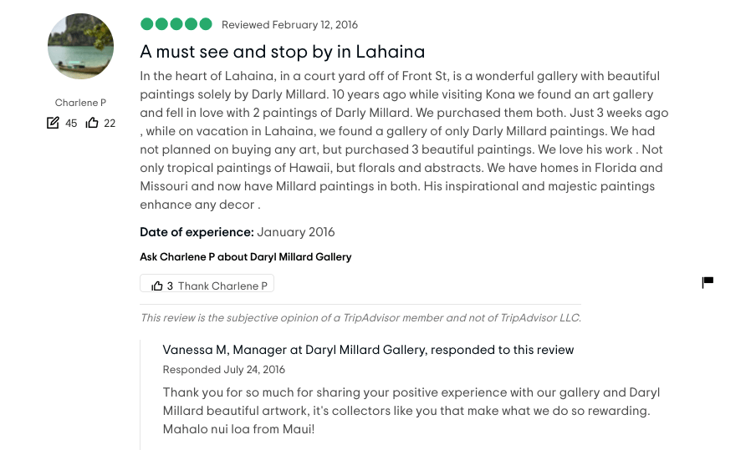Click the helpful vote count 22
The image size is (751, 450).
[x=110, y=123]
